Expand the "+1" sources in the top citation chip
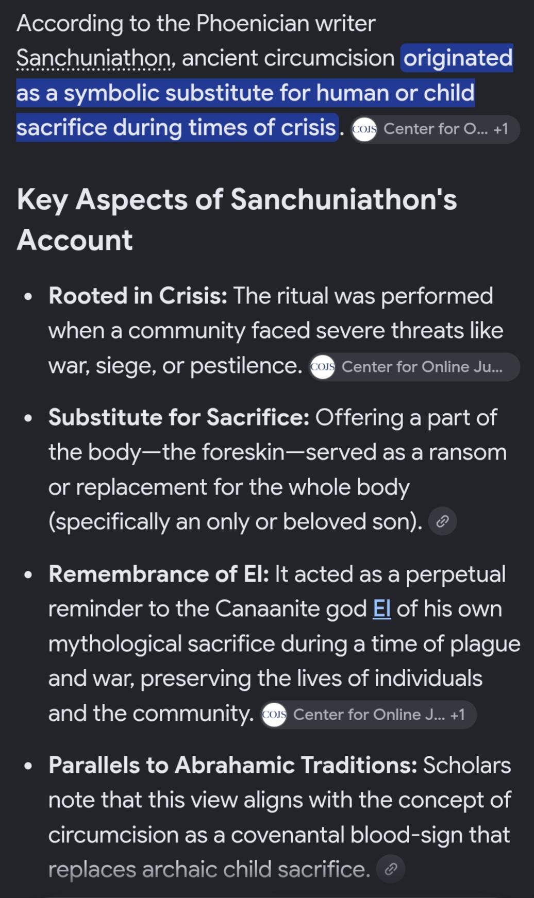Image resolution: width=534 pixels, height=898 pixels. [x=500, y=129]
